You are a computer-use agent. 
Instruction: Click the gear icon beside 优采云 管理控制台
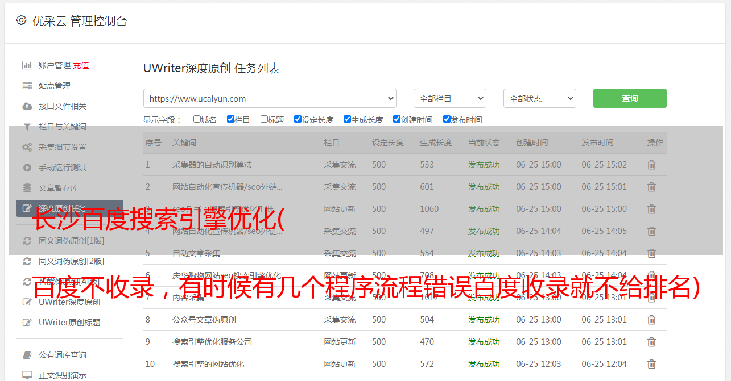tap(21, 20)
